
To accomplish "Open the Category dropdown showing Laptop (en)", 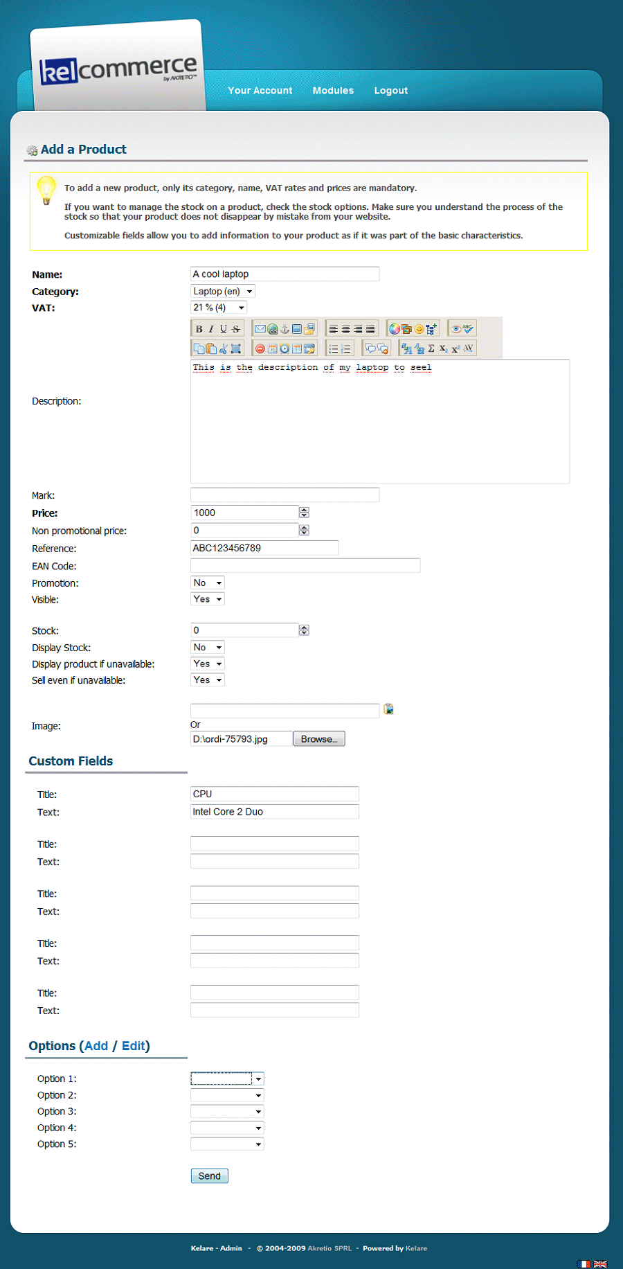I will 223,292.
